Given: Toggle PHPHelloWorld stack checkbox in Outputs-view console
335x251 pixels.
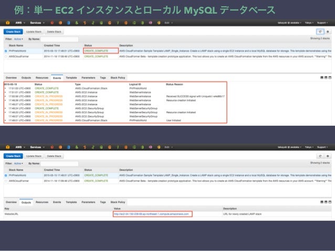Looking at the screenshot, I should point(6,176).
